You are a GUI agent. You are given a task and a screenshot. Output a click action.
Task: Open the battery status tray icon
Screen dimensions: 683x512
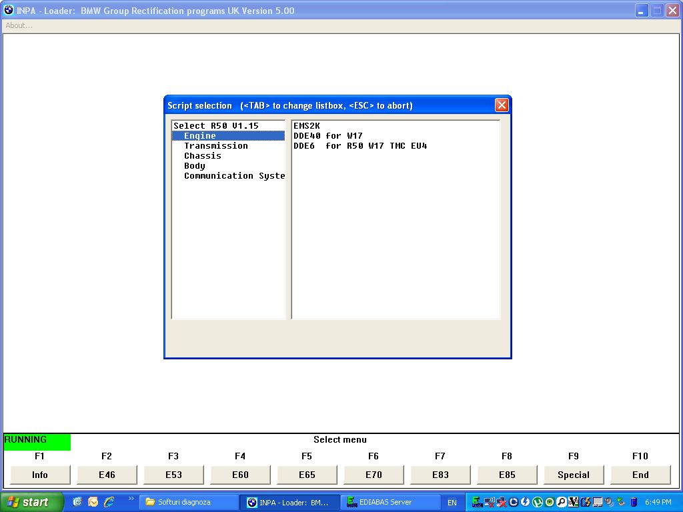(x=634, y=502)
